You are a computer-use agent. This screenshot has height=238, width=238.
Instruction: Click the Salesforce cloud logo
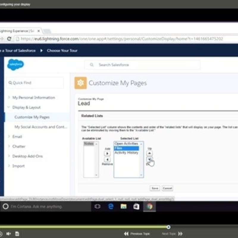tap(15, 65)
